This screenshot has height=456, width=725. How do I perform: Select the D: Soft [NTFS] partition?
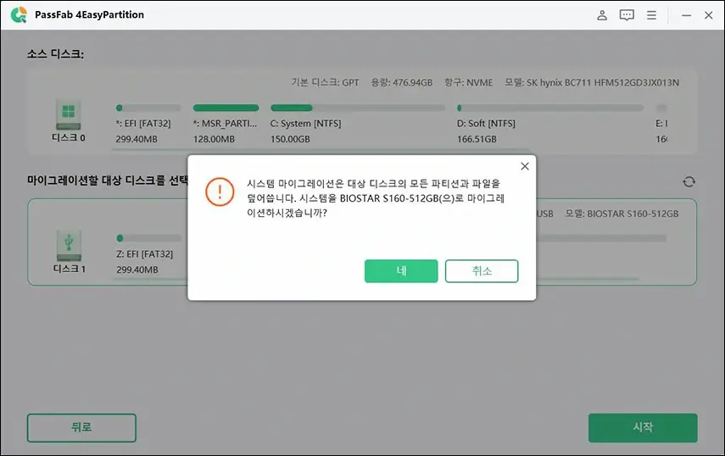tap(486, 124)
